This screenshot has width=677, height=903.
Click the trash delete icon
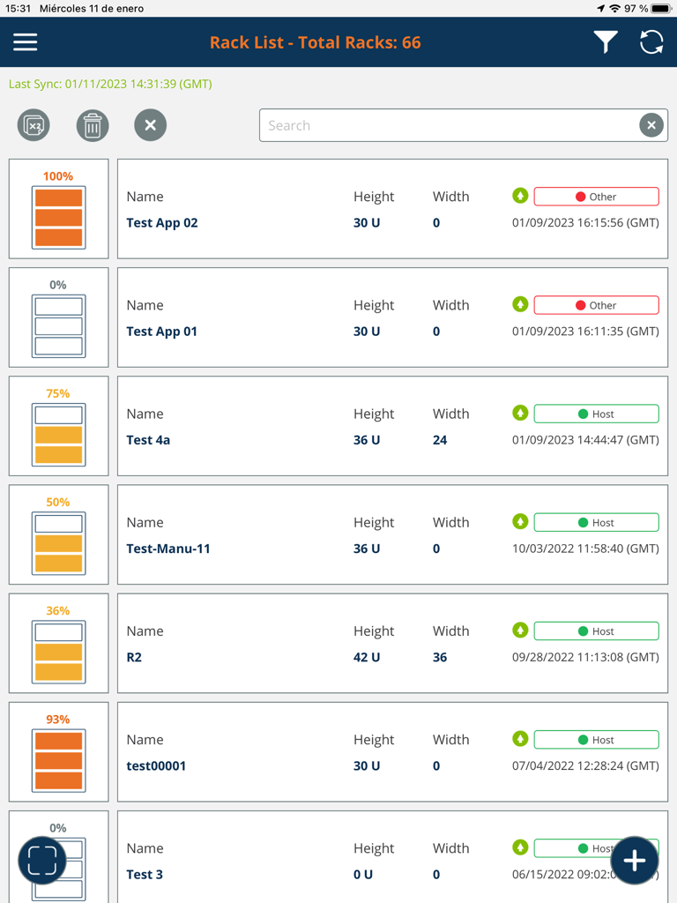point(92,125)
